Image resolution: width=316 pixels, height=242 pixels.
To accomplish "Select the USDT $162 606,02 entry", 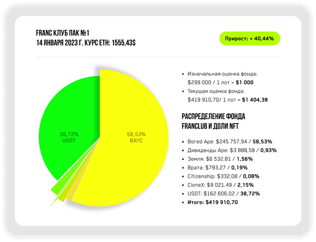I will [224, 194].
